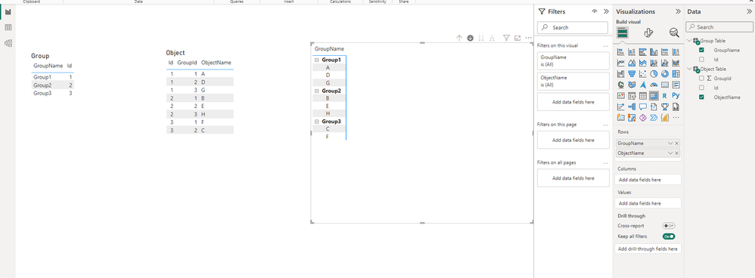This screenshot has height=278, width=755.
Task: Select the trophy metrics visual
Action: [665, 107]
